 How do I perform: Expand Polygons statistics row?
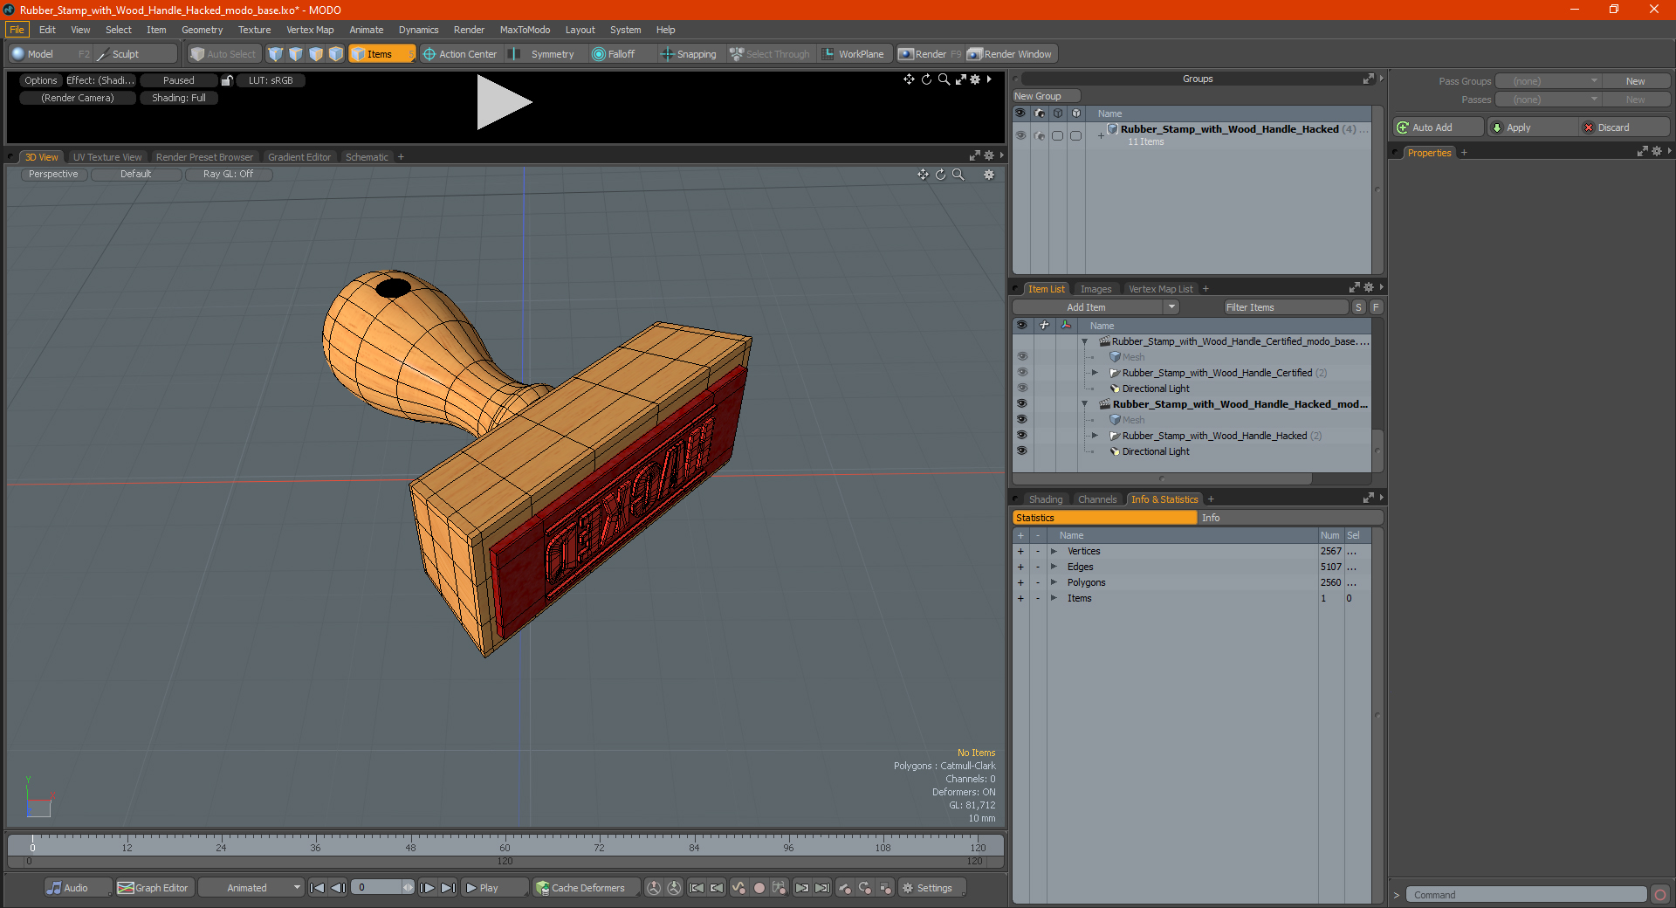1054,582
